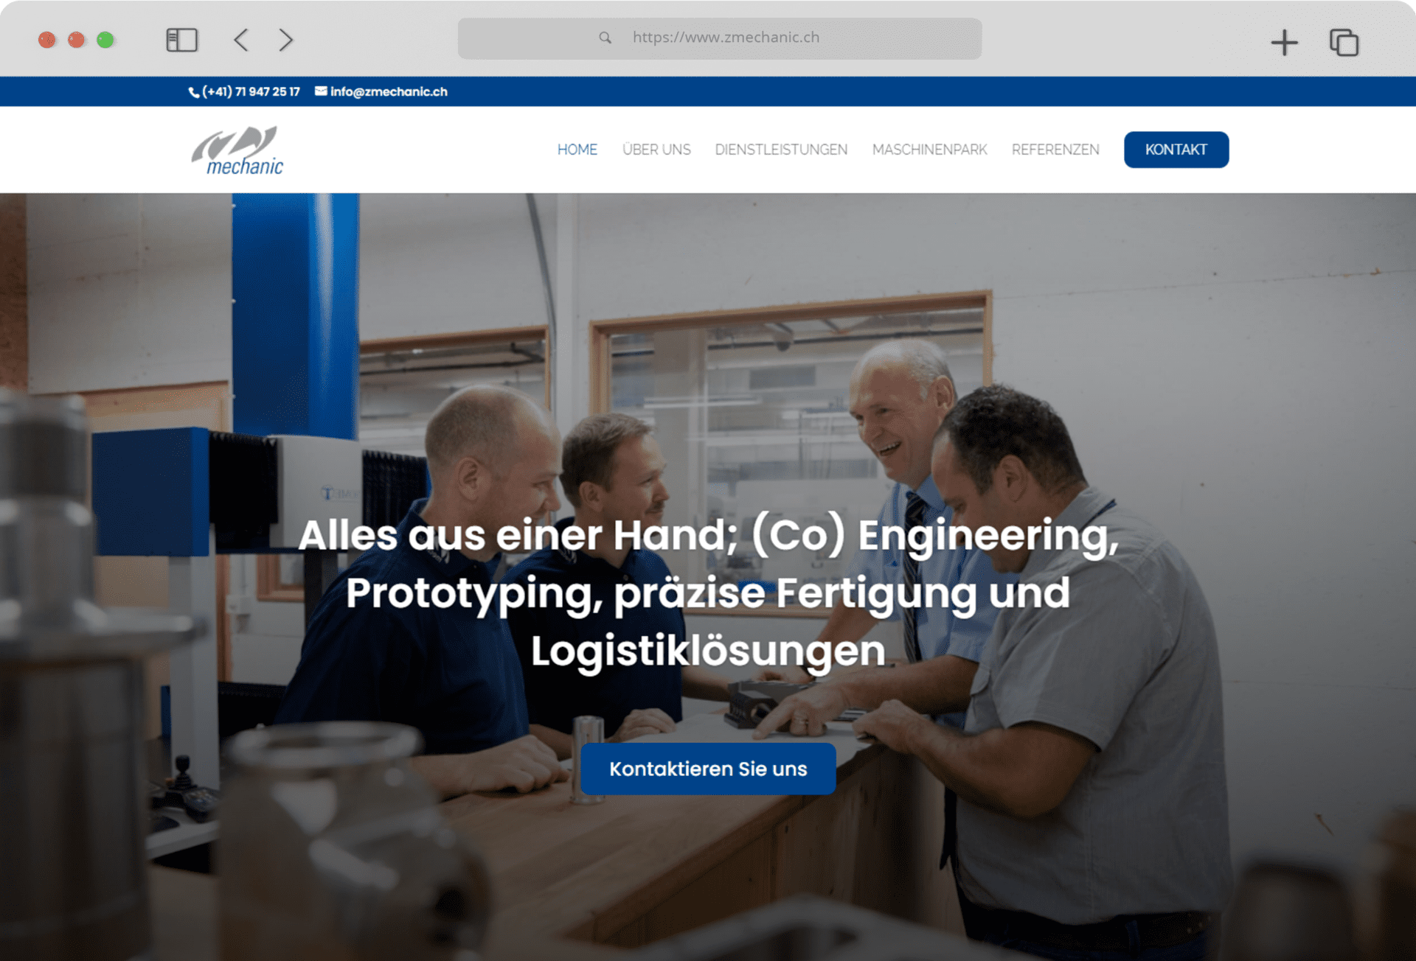This screenshot has height=961, width=1416.
Task: Toggle the browser sidebar panel icon
Action: 181,40
